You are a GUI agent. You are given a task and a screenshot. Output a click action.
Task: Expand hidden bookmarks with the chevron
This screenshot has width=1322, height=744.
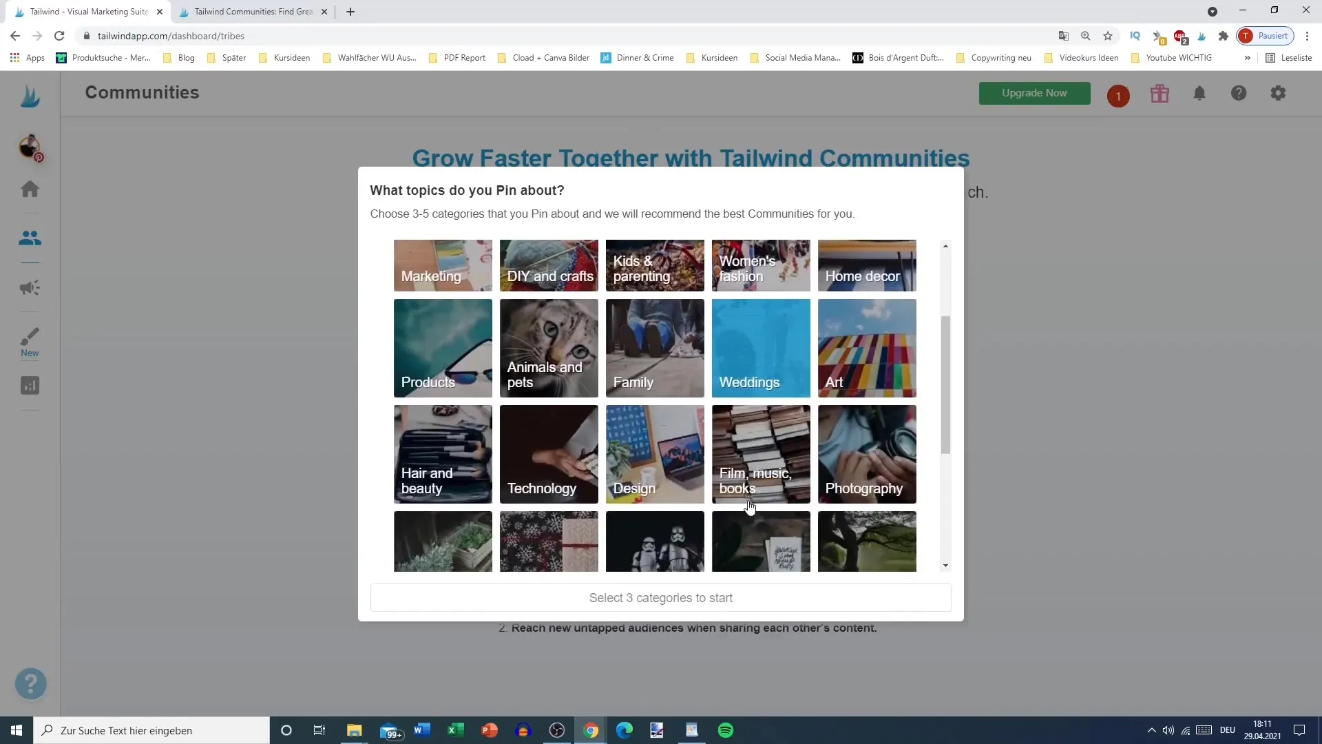coord(1247,58)
